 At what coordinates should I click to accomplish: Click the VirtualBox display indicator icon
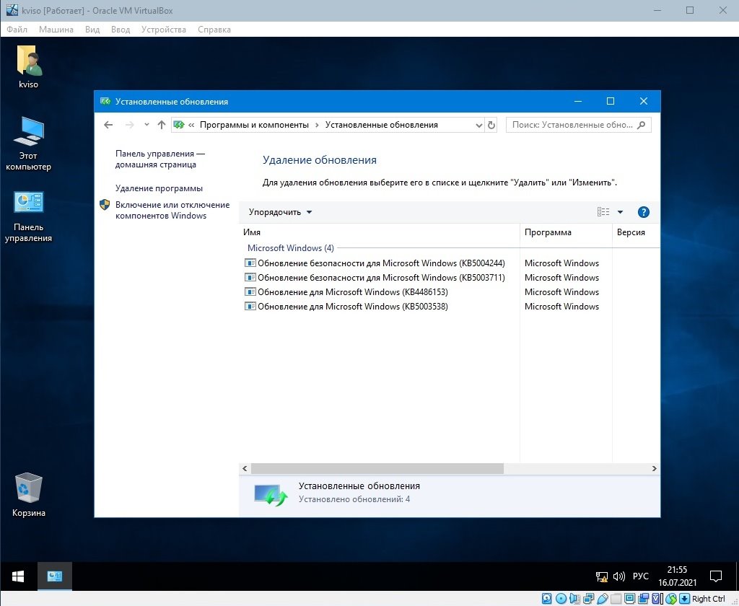coord(629,599)
